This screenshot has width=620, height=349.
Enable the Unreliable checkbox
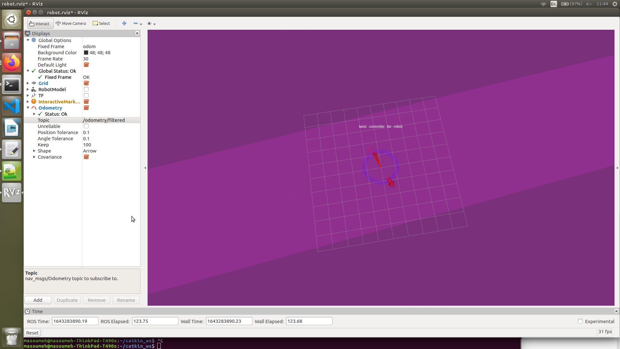point(86,126)
